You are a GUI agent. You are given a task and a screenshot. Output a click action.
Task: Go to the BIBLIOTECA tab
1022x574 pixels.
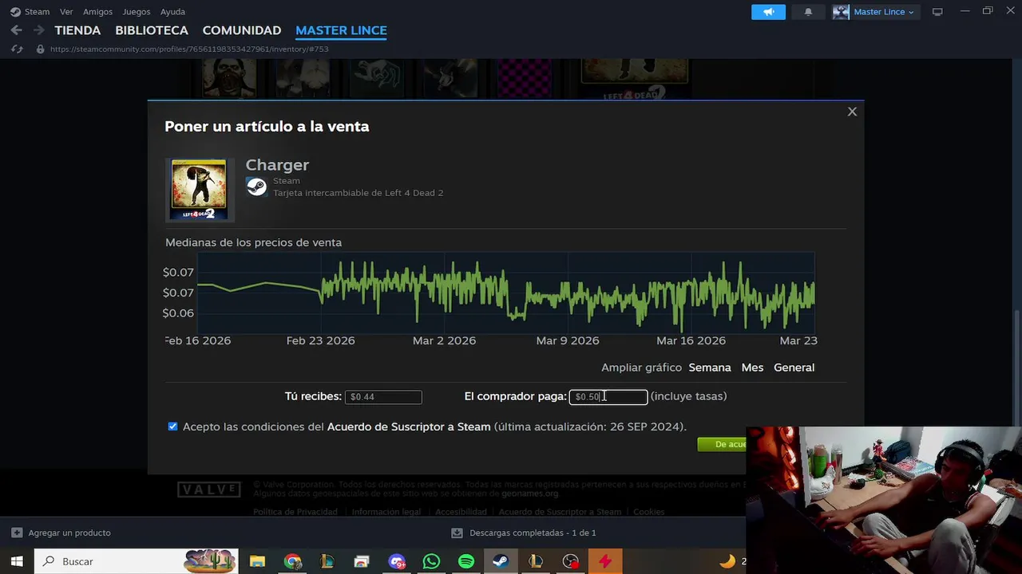[152, 30]
